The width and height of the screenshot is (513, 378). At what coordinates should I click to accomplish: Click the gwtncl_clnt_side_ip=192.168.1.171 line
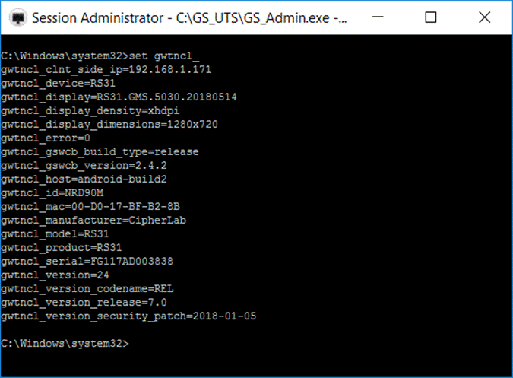(x=106, y=70)
